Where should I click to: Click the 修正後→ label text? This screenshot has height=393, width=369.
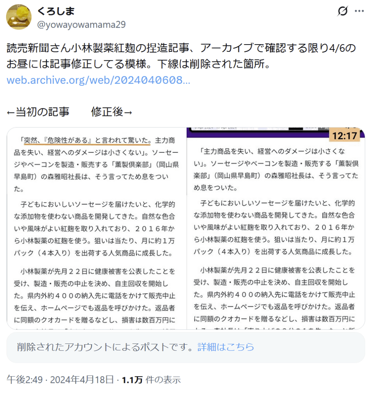[112, 112]
